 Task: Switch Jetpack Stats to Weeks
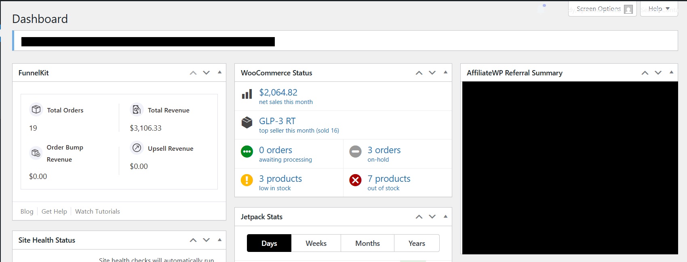316,243
